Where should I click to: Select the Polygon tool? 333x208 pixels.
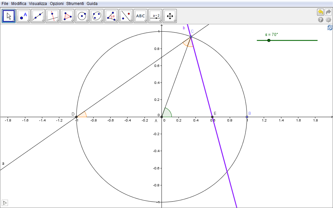click(x=67, y=16)
